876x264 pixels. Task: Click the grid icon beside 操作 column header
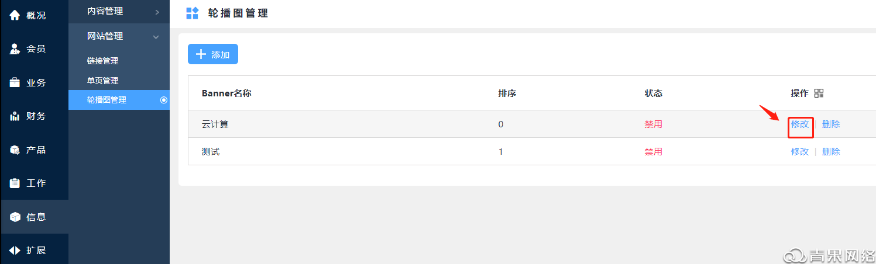coord(819,93)
